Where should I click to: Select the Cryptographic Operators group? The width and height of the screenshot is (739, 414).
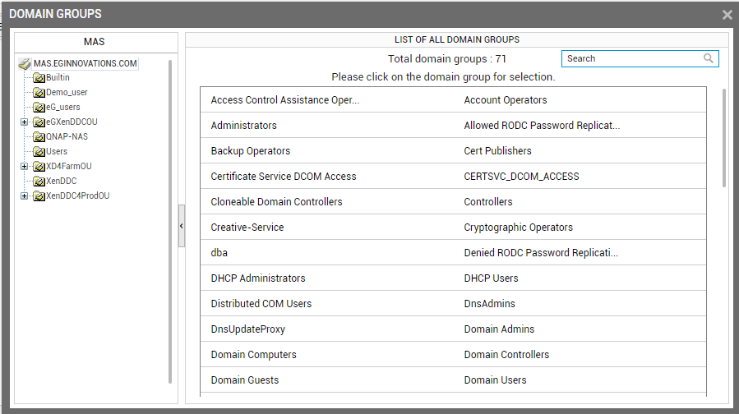519,227
